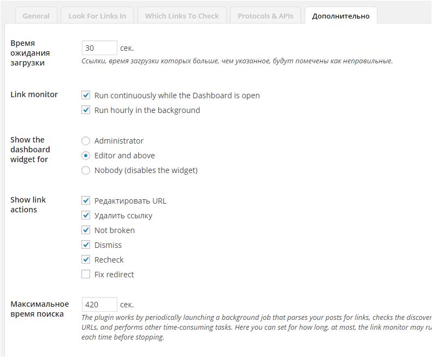Image resolution: width=432 pixels, height=357 pixels.
Task: Toggle the Редактировать URL checkbox
Action: click(86, 201)
